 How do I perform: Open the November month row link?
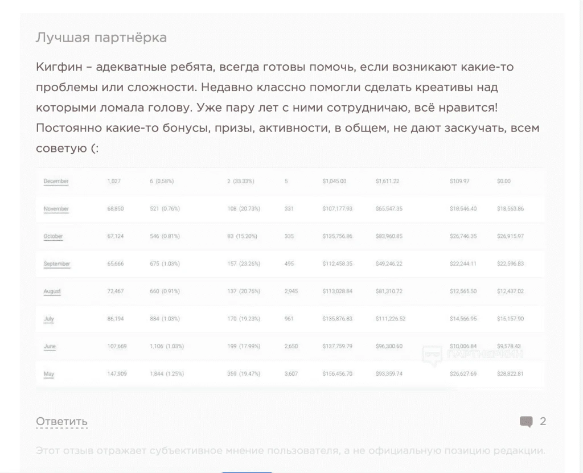56,209
